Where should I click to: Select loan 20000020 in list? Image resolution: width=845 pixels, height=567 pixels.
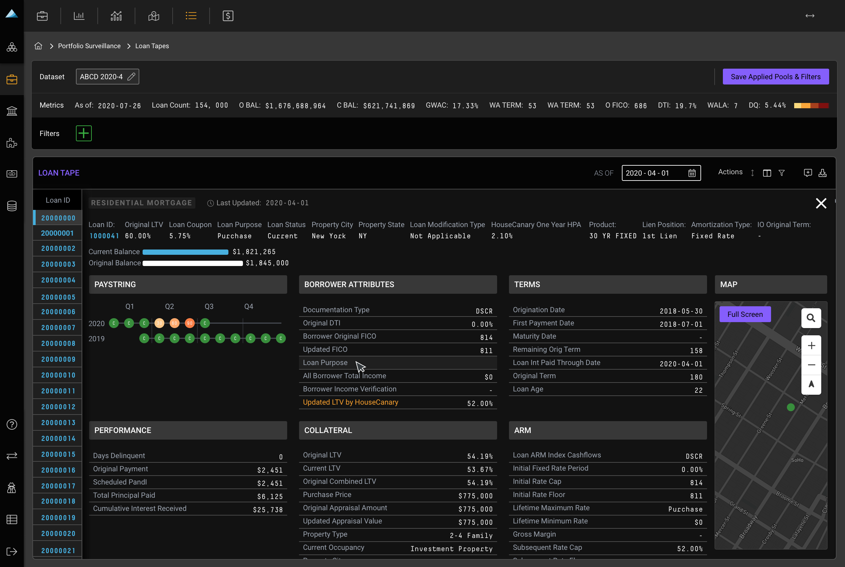click(58, 533)
